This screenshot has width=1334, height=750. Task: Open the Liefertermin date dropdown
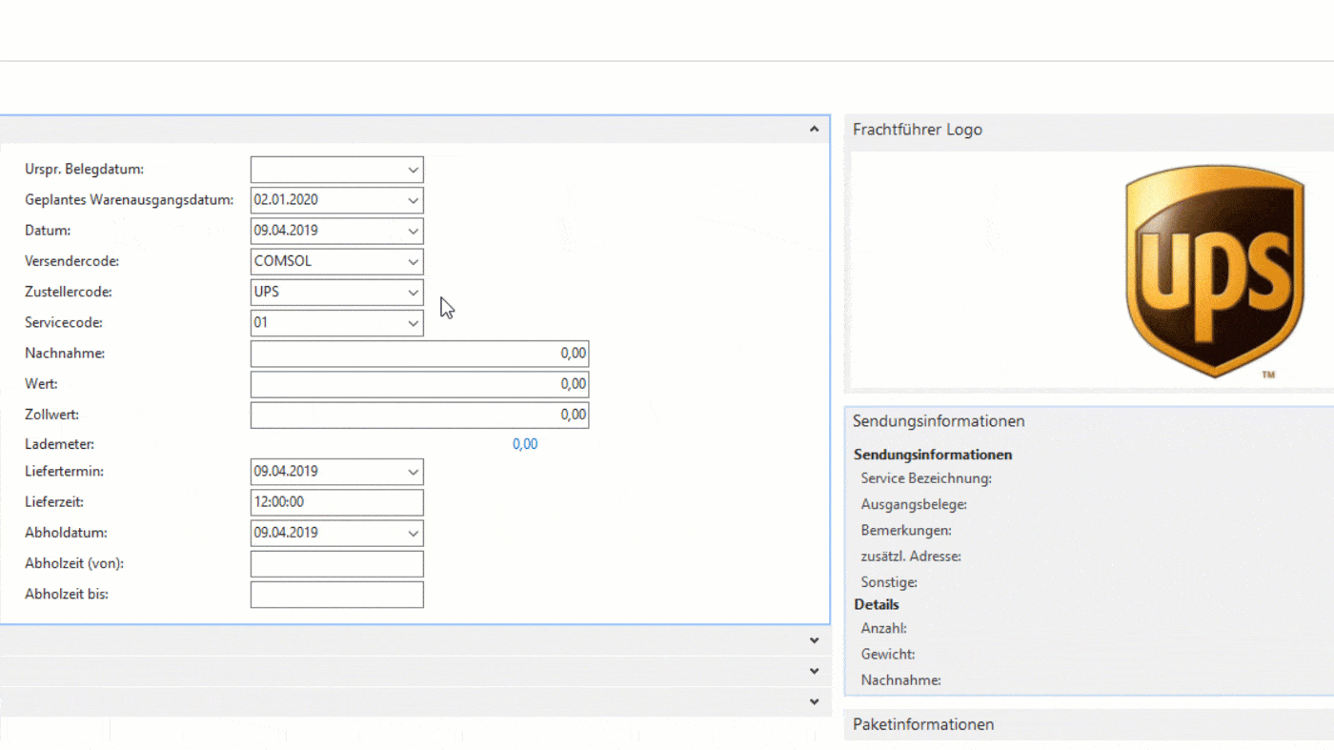pos(413,471)
